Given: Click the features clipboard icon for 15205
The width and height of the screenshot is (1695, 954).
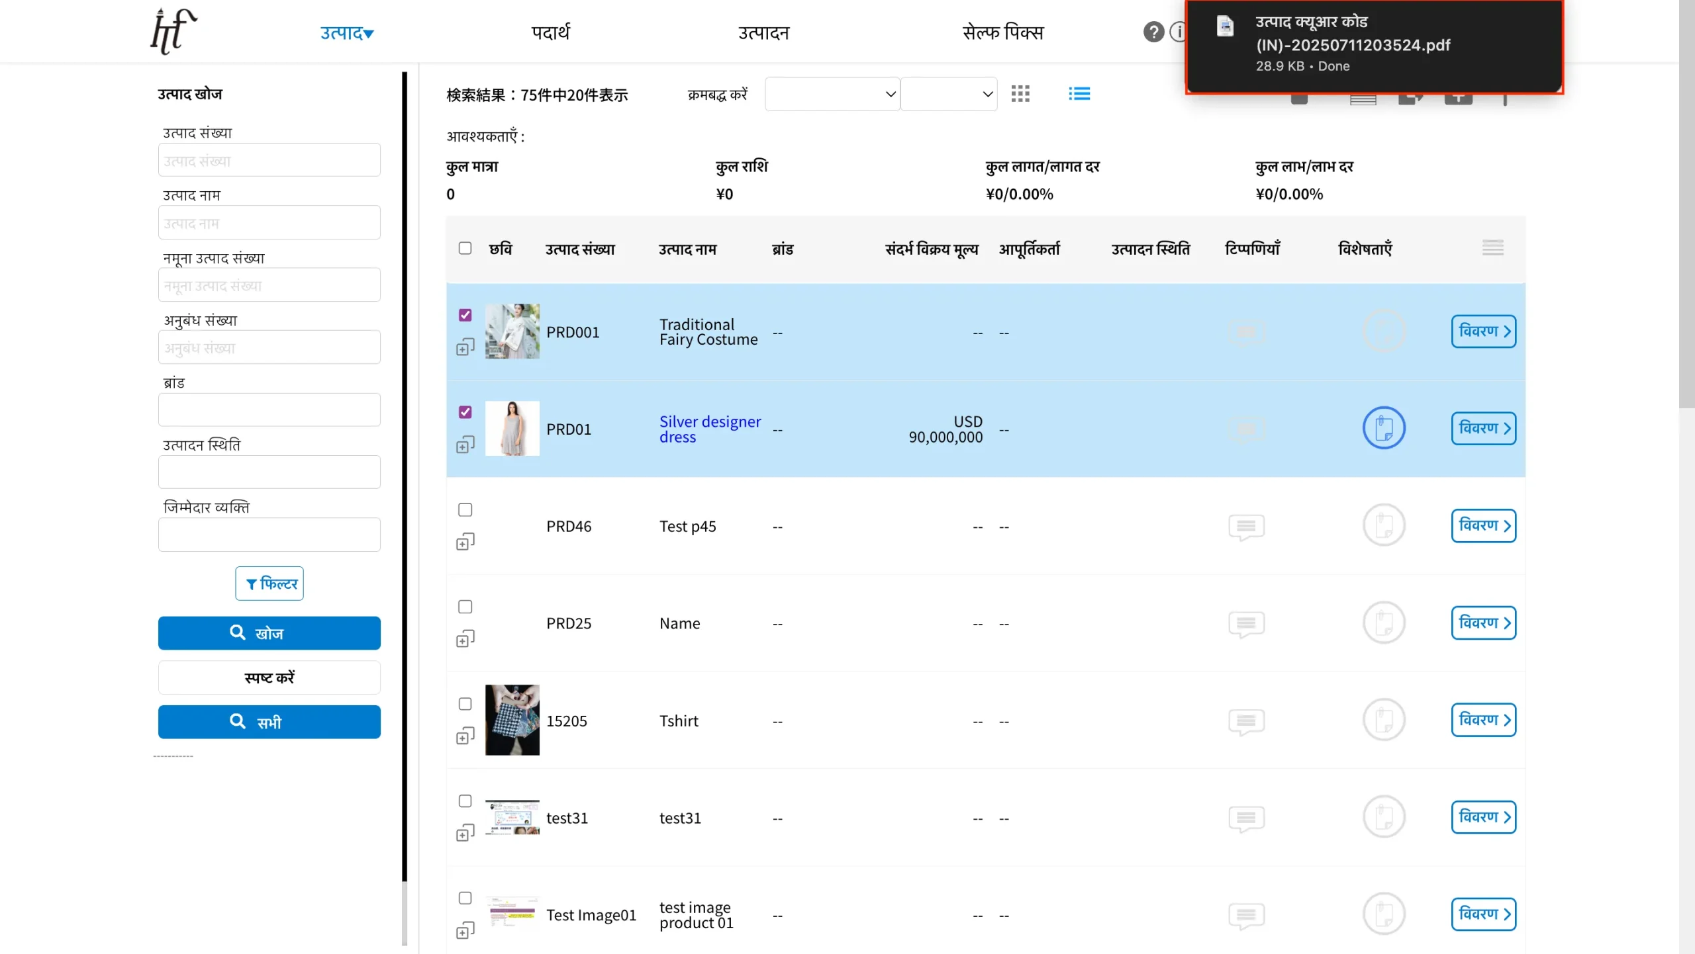Looking at the screenshot, I should click(1384, 720).
